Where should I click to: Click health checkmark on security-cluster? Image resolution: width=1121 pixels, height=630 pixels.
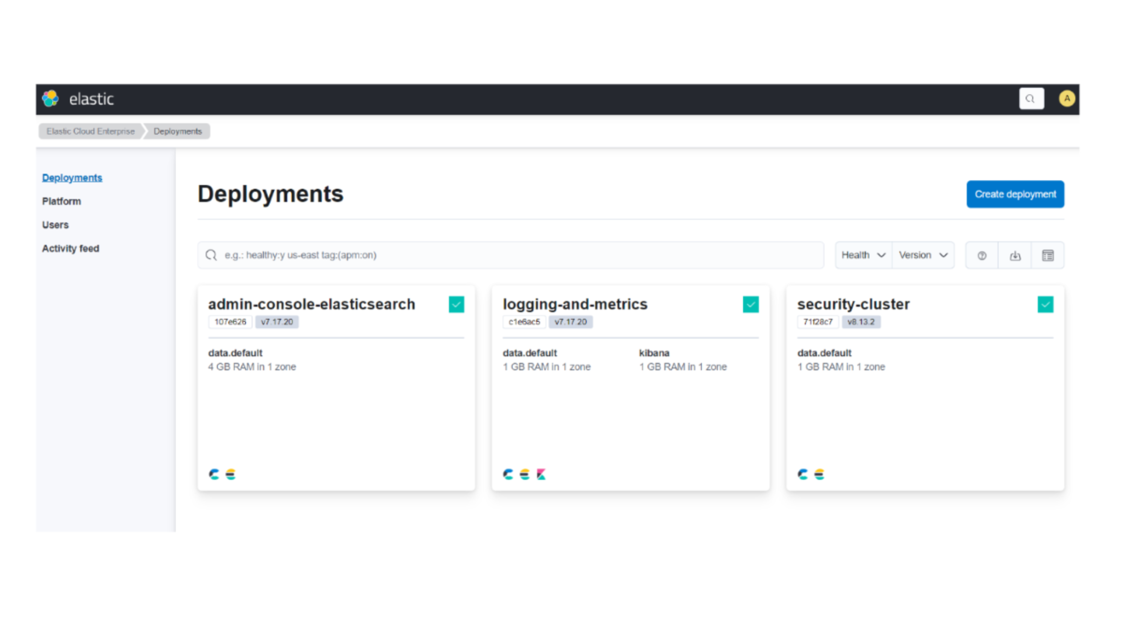(x=1045, y=304)
